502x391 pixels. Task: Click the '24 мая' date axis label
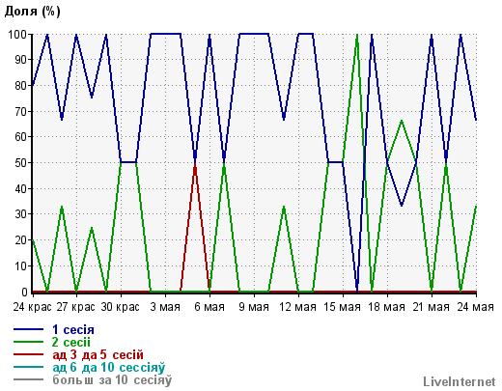pos(475,307)
